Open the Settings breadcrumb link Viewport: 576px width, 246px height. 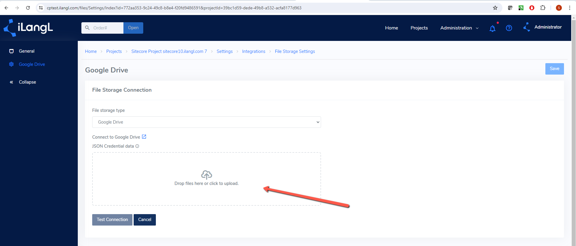(225, 51)
